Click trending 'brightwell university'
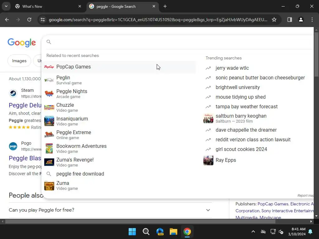Image resolution: width=319 pixels, height=239 pixels. tap(238, 87)
